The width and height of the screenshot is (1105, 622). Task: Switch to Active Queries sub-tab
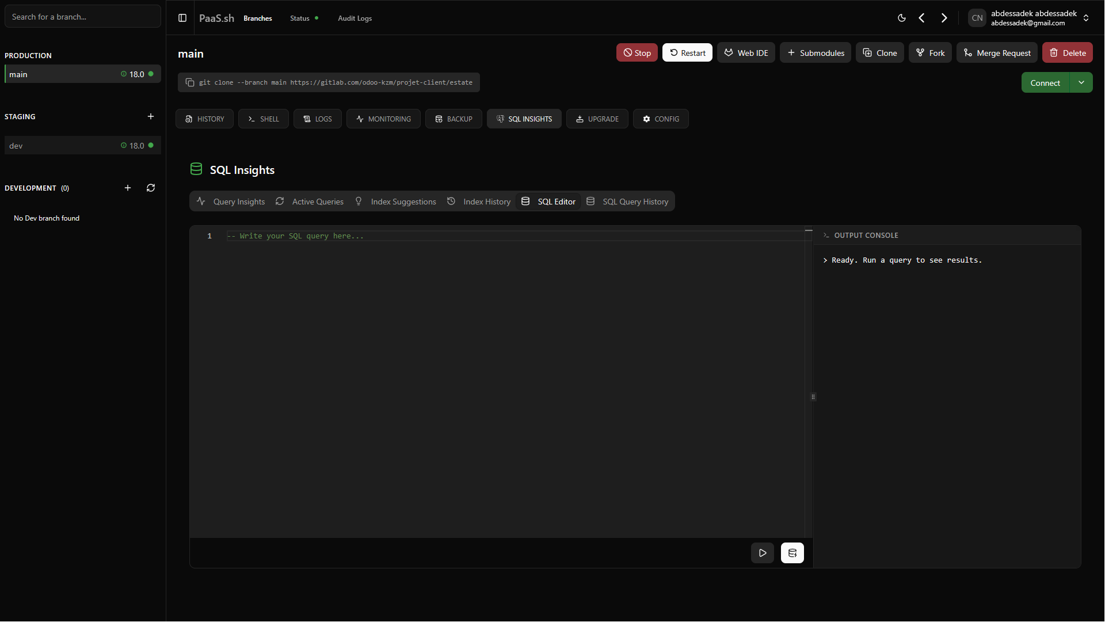[310, 201]
